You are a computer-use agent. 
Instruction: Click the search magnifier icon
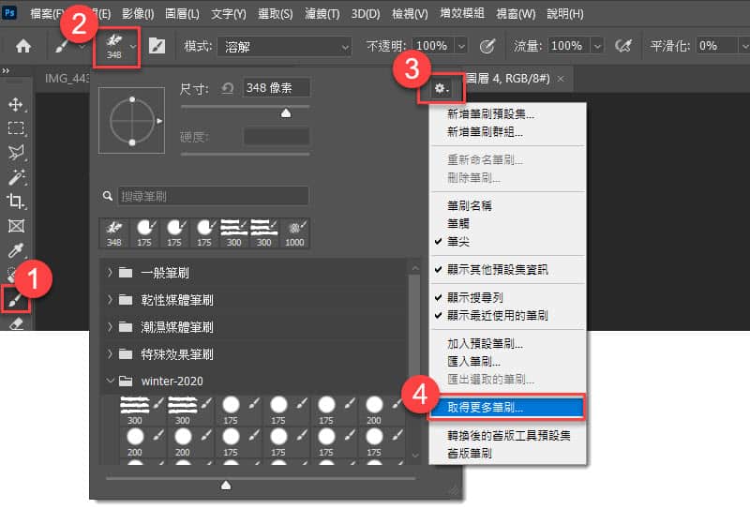point(108,196)
